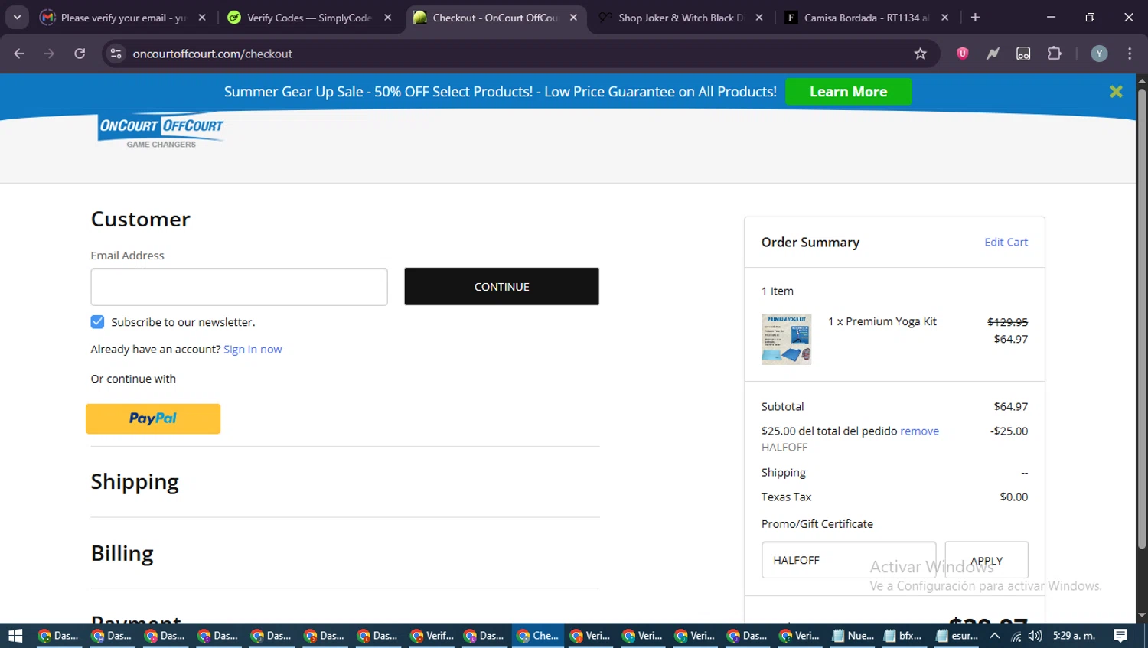The height and width of the screenshot is (648, 1148).
Task: Click the -$25.00 discount amount
Action: (1009, 431)
